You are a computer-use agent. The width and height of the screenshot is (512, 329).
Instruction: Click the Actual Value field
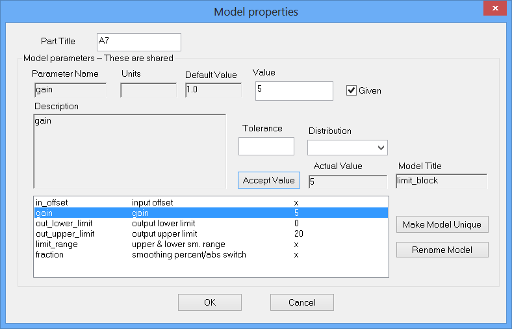point(348,181)
